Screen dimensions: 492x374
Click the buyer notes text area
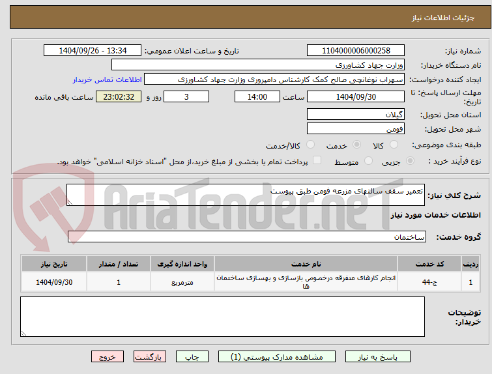pyautogui.click(x=222, y=317)
